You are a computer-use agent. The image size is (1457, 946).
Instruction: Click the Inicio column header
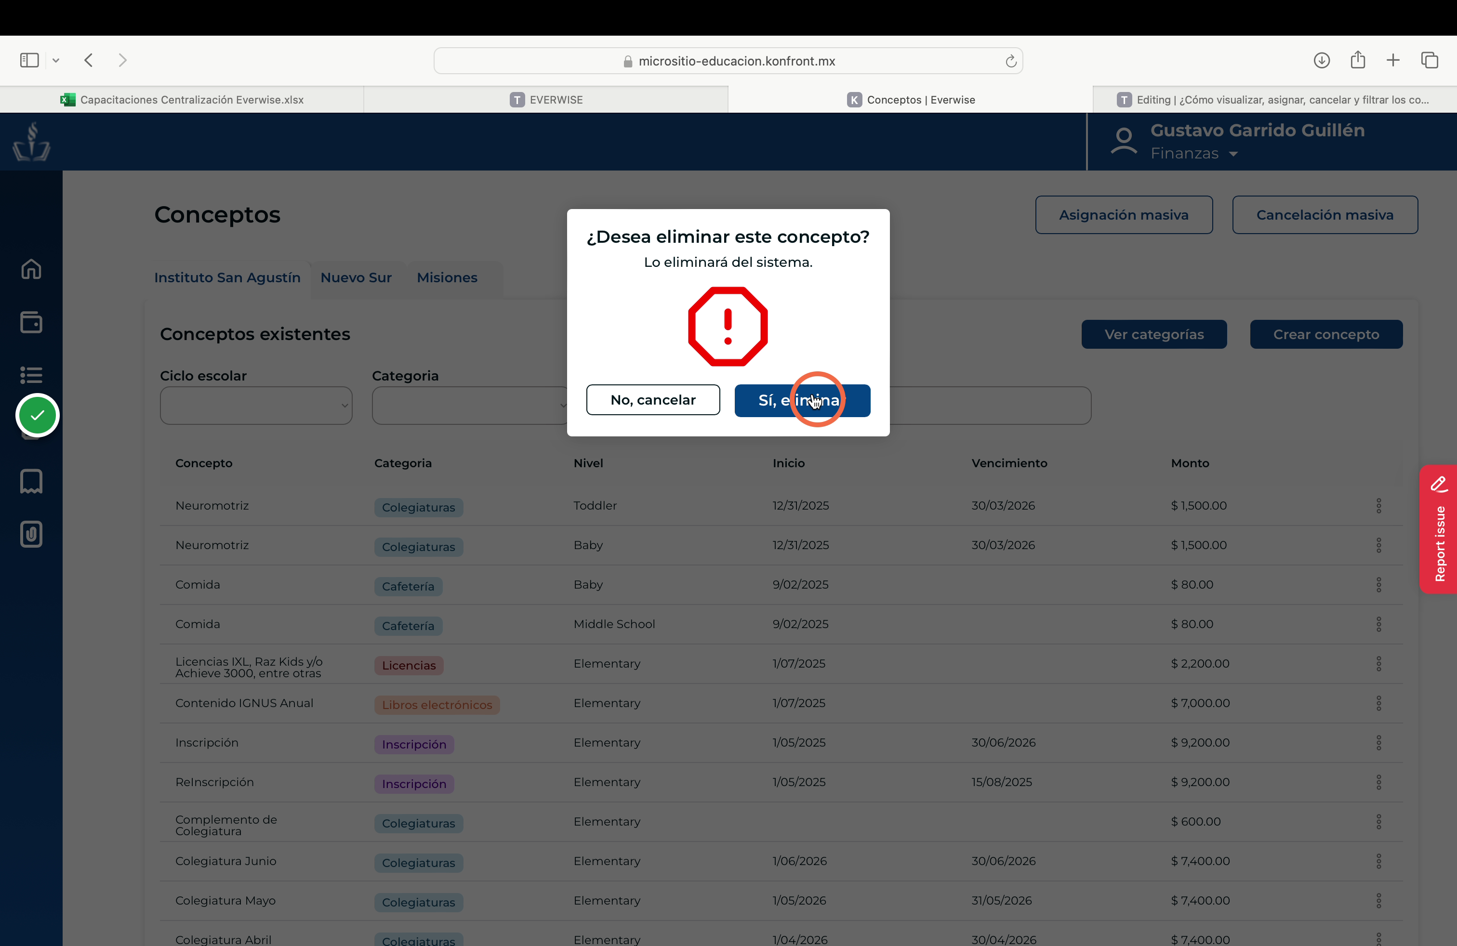pyautogui.click(x=789, y=463)
